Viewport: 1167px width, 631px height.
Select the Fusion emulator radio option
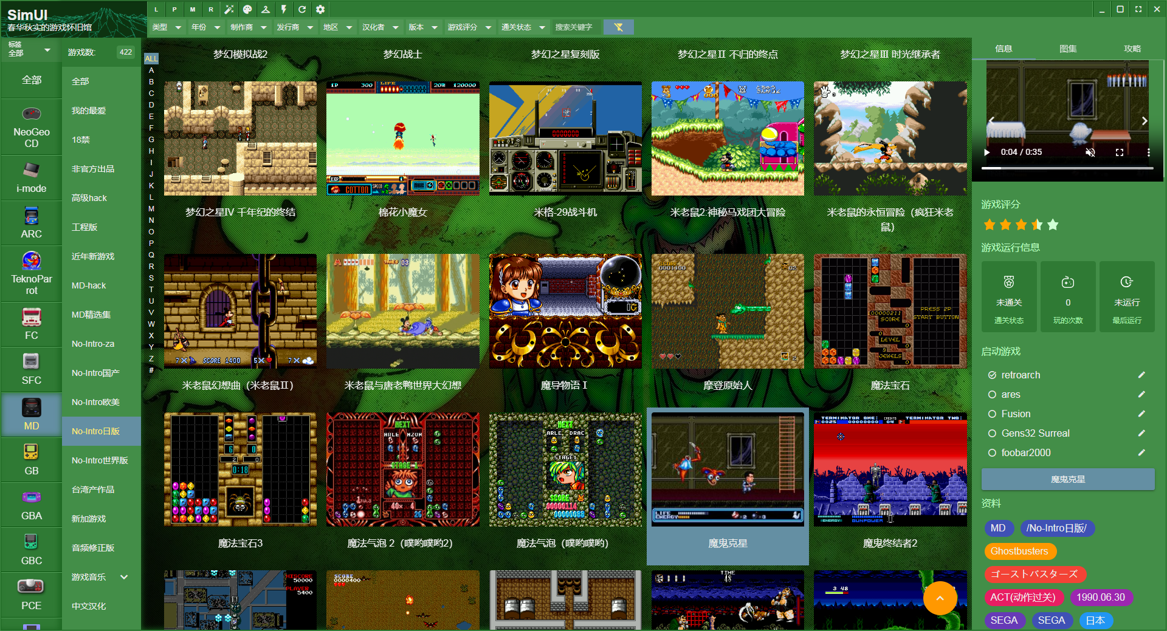(992, 414)
